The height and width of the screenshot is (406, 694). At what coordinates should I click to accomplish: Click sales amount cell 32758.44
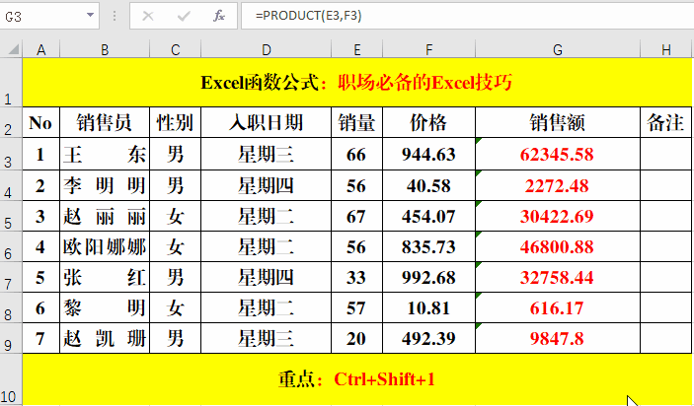click(558, 277)
